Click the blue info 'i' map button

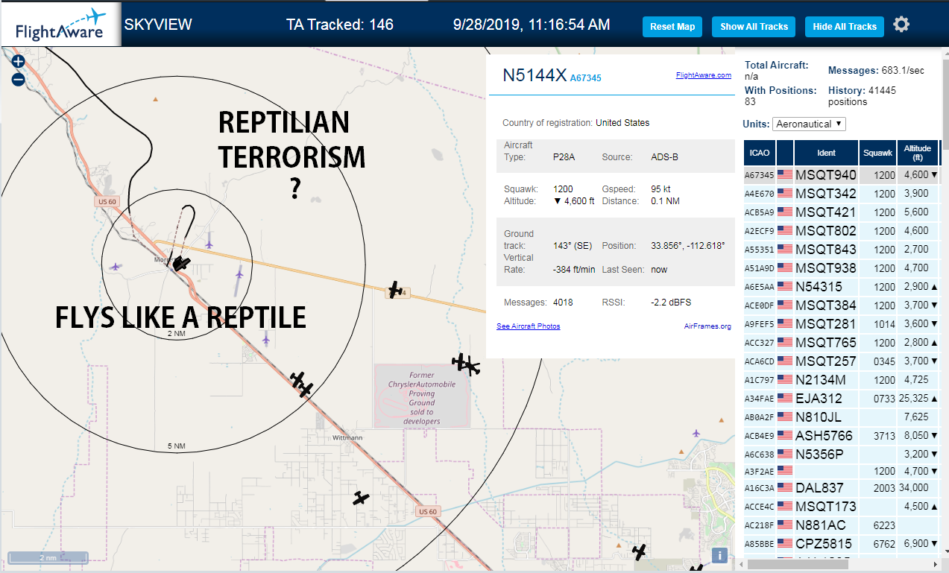click(719, 554)
